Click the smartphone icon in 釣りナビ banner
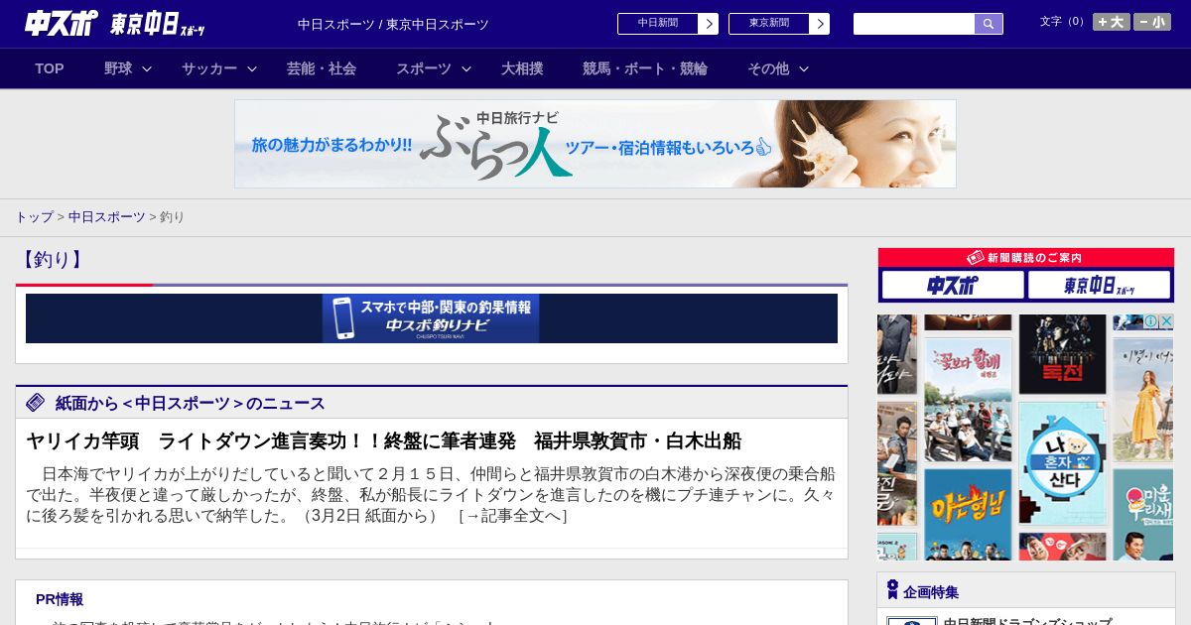The height and width of the screenshot is (625, 1191). [343, 318]
